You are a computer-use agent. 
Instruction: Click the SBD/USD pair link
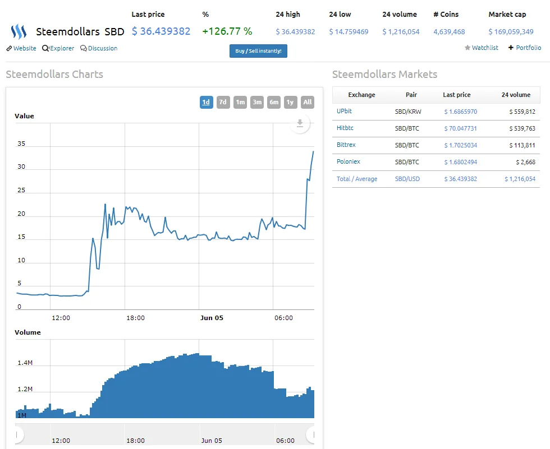[407, 179]
